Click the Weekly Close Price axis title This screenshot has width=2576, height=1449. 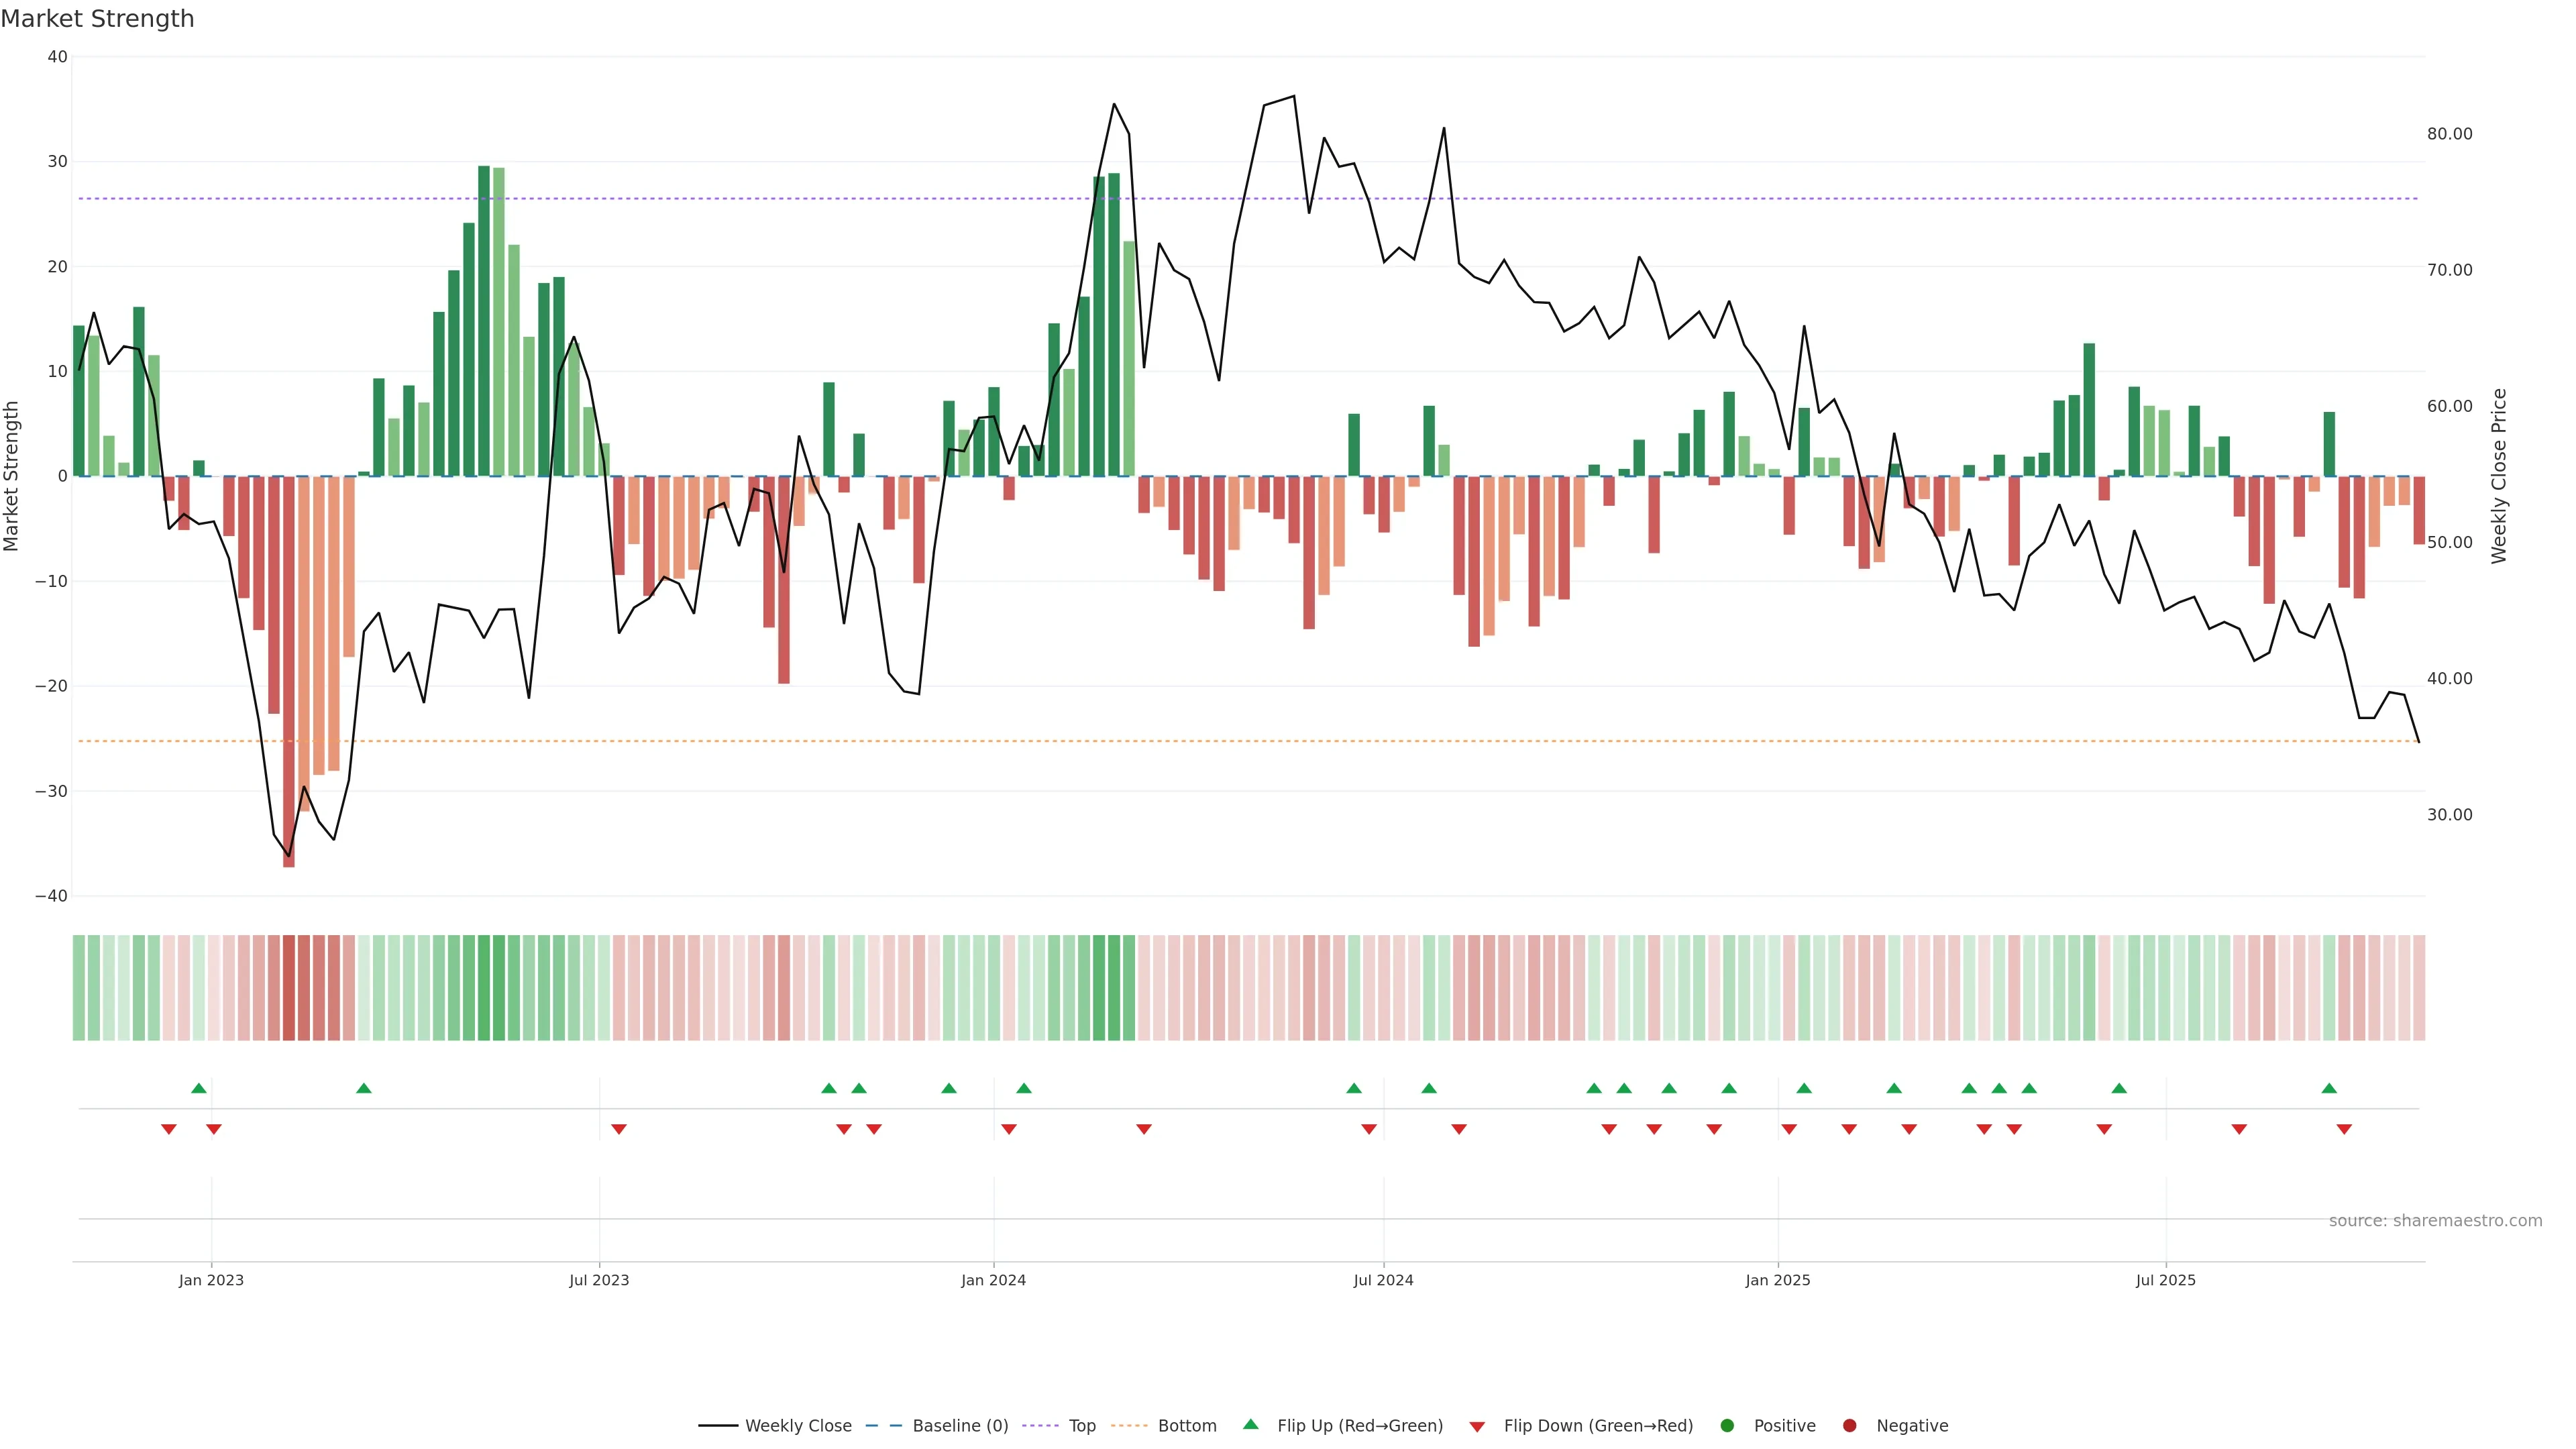pyautogui.click(x=2499, y=476)
